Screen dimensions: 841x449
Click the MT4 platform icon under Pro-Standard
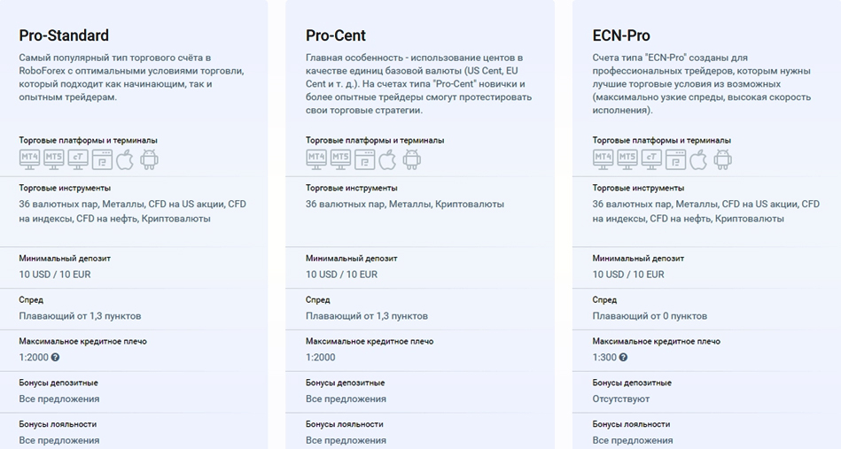tap(30, 159)
